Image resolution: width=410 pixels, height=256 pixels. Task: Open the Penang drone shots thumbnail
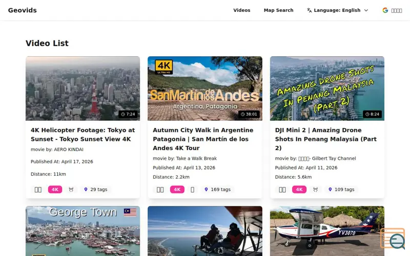327,88
